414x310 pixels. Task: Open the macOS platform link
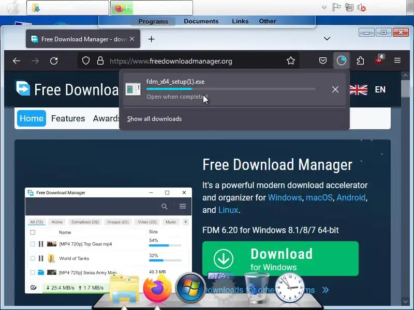319,197
